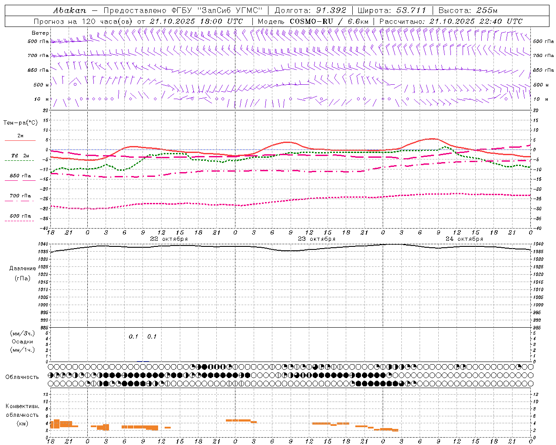The width and height of the screenshot is (556, 445).
Task: Click the dotted line sample under 500 гПа legend
Action: tap(20, 221)
